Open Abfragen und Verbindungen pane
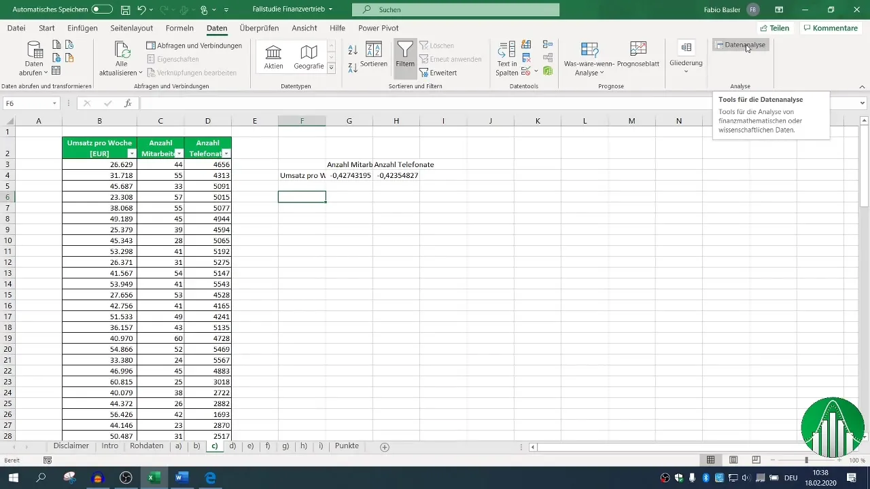This screenshot has height=489, width=870. point(194,46)
